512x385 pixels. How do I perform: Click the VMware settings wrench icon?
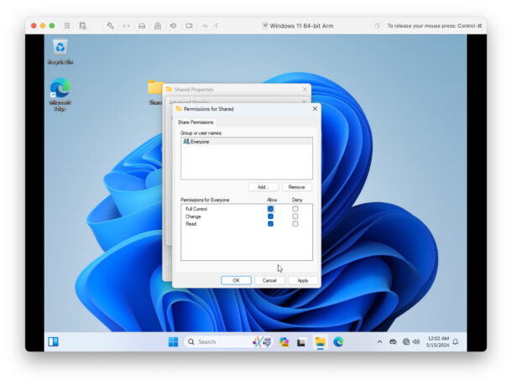tap(110, 26)
